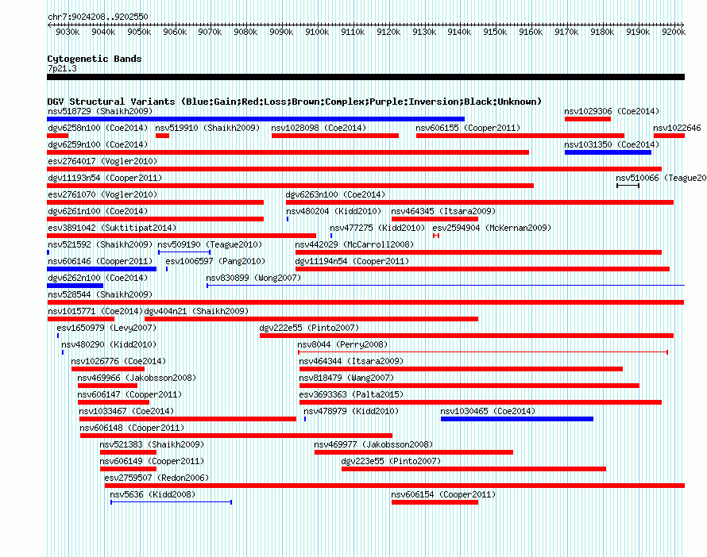Click the DGV Structural Variants track title
Screen dimensions: 707x557
pyautogui.click(x=295, y=102)
